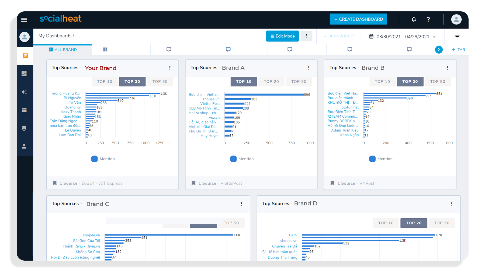This screenshot has width=485, height=273.
Task: Open the sparkle insights icon in sidebar
Action: 24,92
